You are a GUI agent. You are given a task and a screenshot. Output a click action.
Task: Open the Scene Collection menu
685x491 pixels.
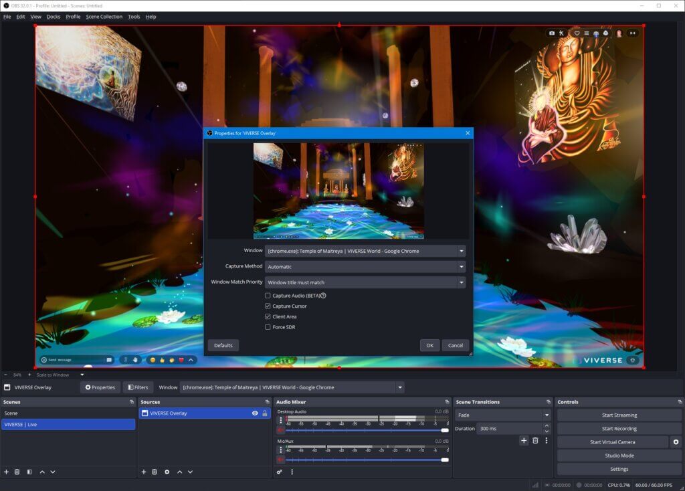tap(104, 17)
